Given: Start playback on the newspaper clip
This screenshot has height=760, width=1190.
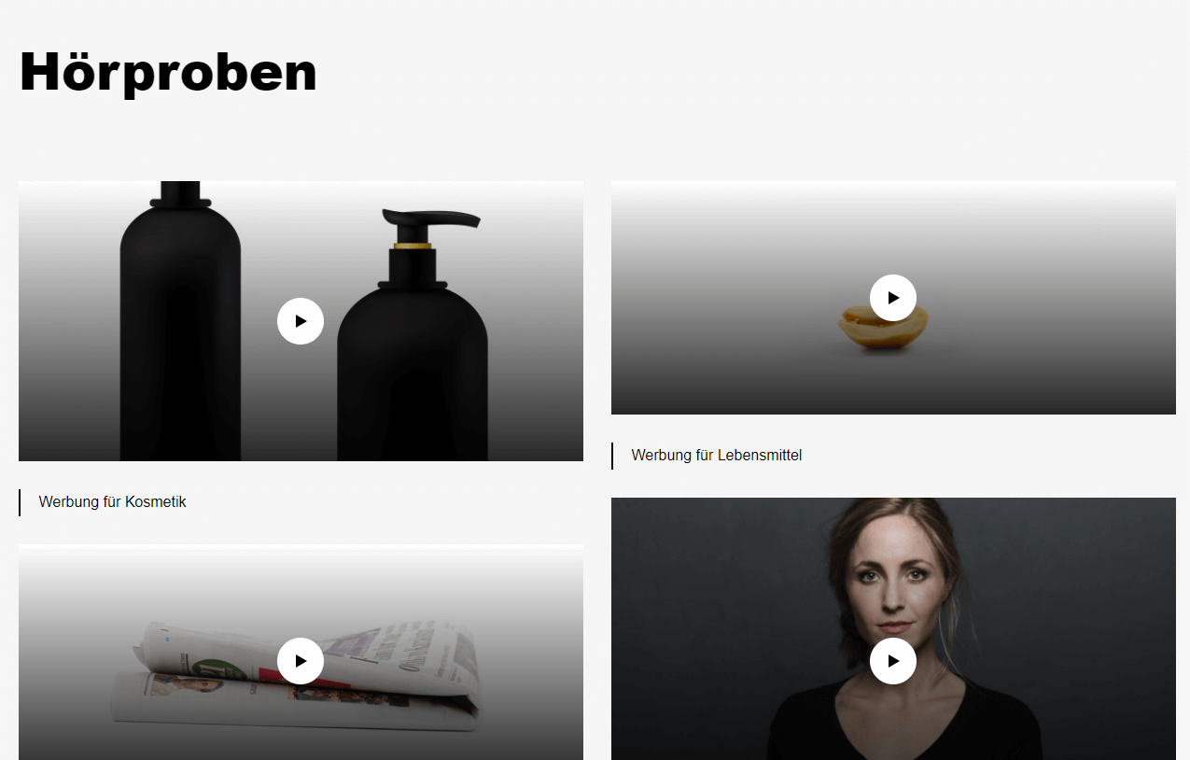Looking at the screenshot, I should [301, 661].
